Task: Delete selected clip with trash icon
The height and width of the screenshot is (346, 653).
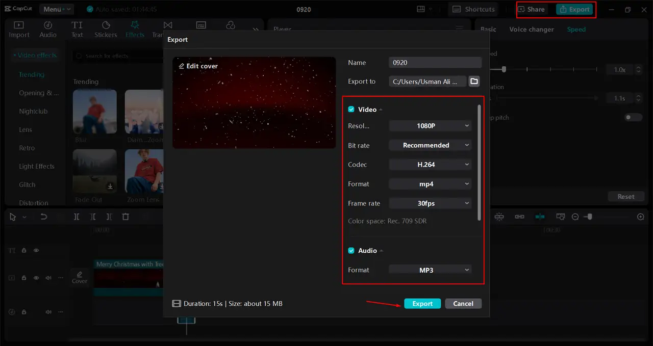Action: coord(125,217)
